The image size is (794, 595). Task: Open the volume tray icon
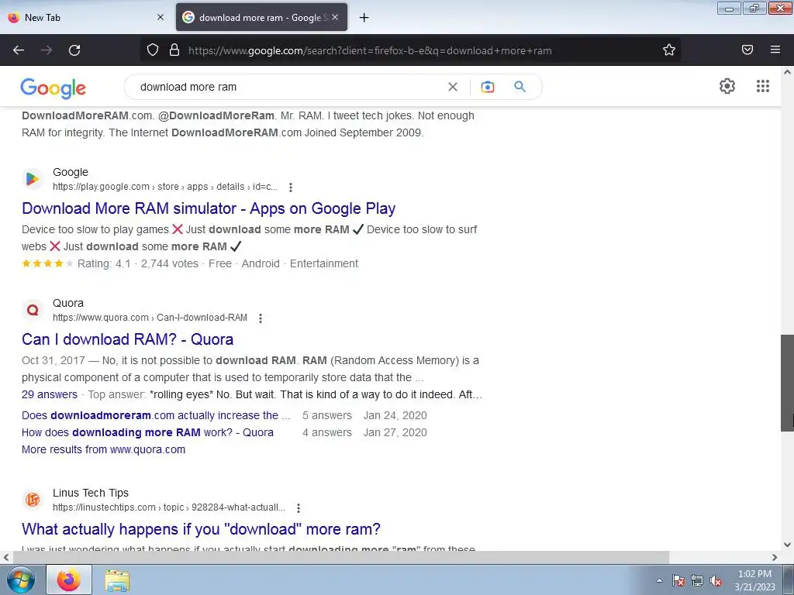click(x=716, y=580)
